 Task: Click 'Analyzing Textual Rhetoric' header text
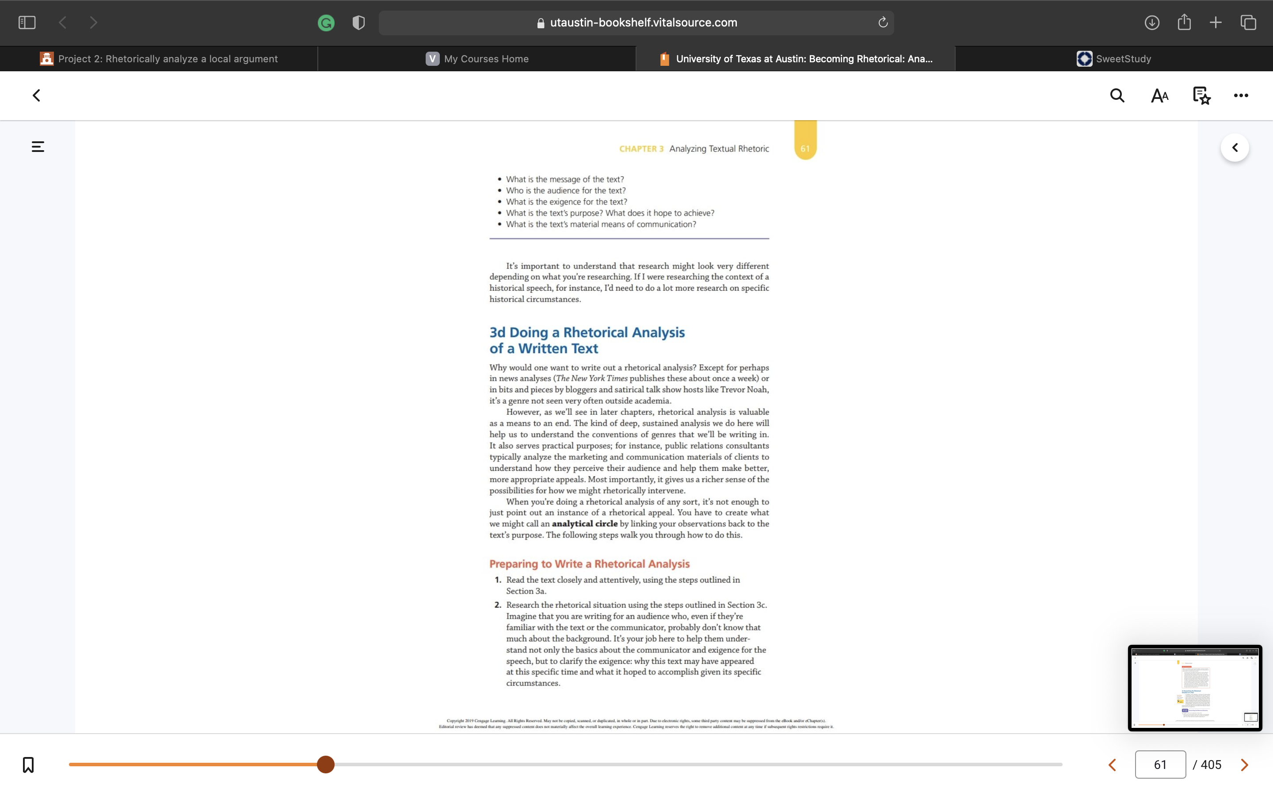click(719, 149)
